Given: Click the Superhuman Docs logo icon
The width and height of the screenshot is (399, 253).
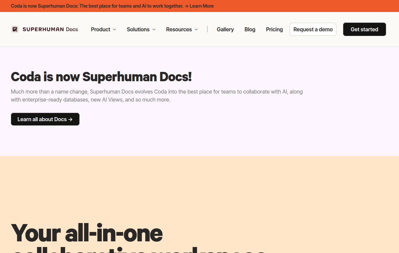Looking at the screenshot, I should point(15,29).
